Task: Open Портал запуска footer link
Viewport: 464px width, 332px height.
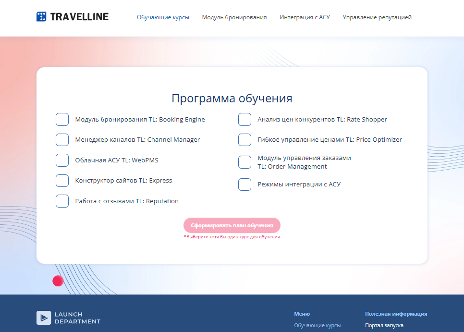Action: [x=384, y=325]
